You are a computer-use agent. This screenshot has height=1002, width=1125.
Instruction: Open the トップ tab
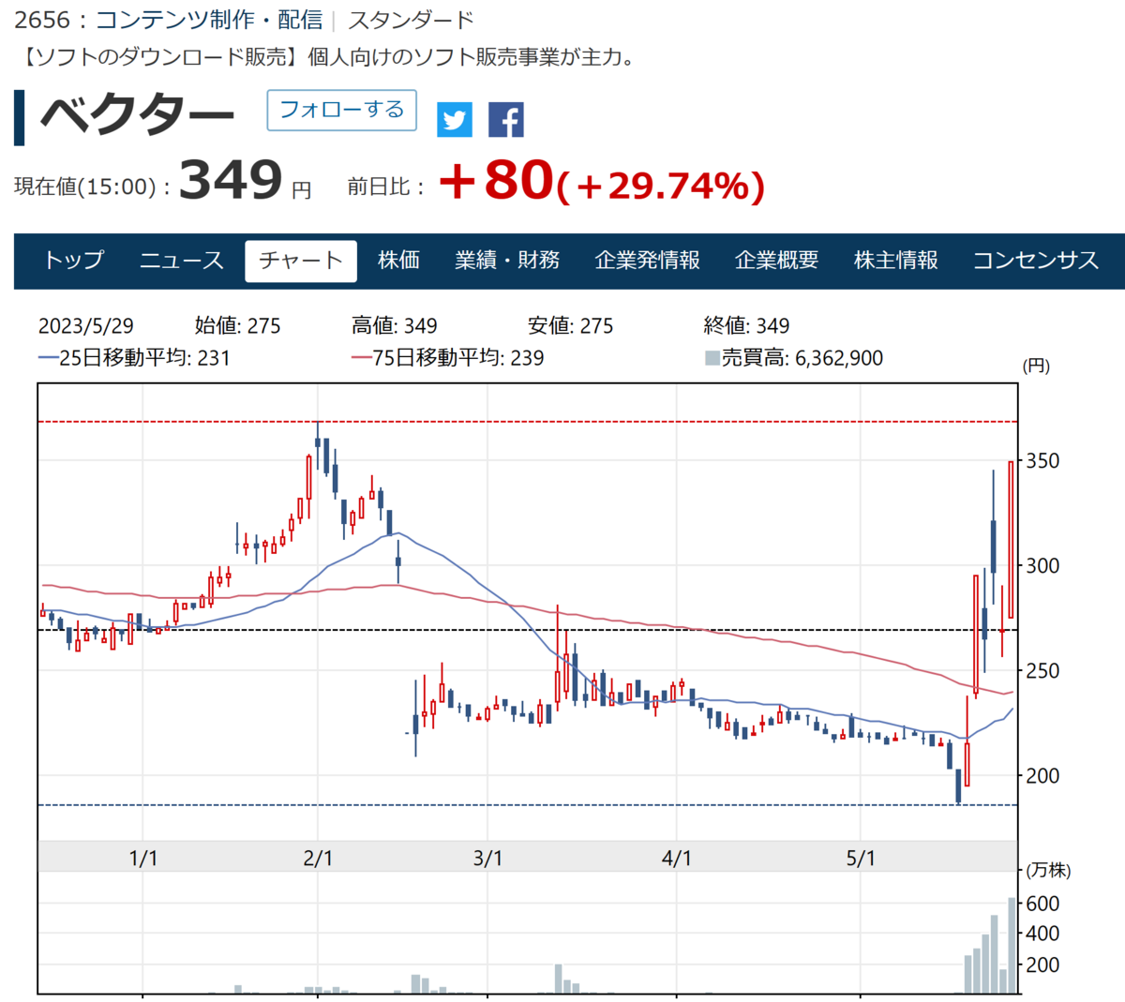point(74,261)
